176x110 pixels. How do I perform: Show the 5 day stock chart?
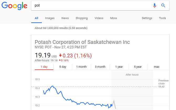[x=63, y=67]
